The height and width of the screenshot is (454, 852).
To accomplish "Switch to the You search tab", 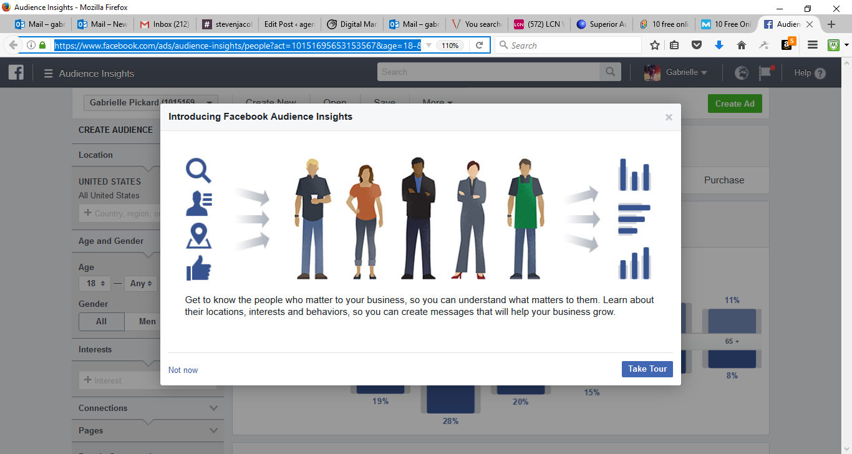I will pos(477,24).
